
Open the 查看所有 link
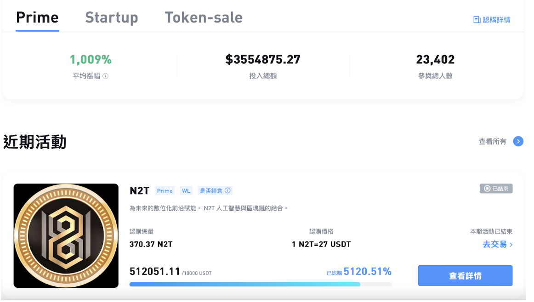[492, 141]
